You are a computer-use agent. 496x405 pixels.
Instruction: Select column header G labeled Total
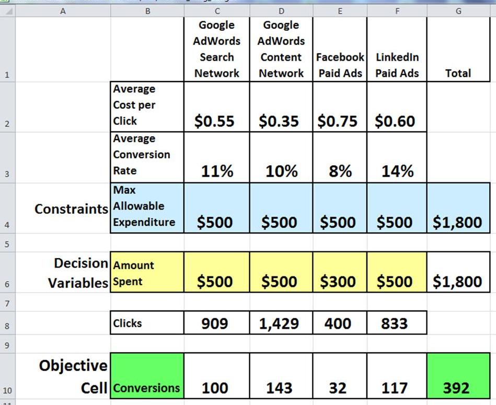(458, 10)
